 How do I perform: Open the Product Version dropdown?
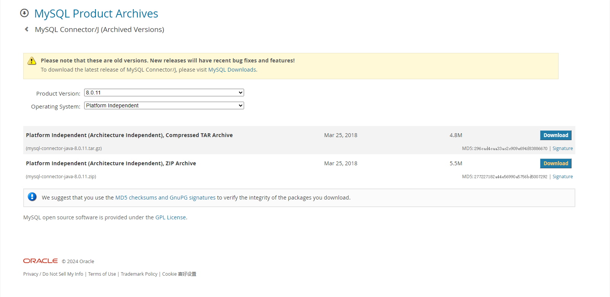tap(164, 93)
